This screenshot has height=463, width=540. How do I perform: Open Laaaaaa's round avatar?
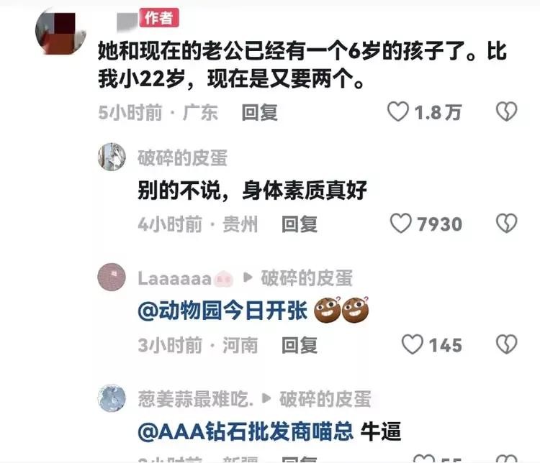(112, 278)
